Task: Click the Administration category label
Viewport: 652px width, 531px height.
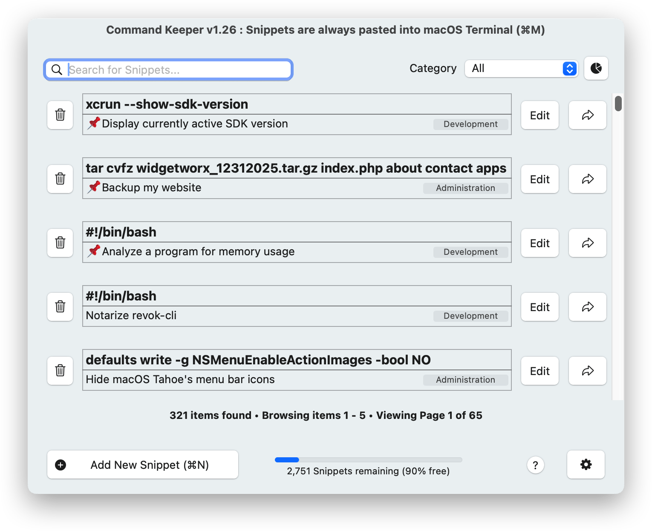Action: pos(465,188)
